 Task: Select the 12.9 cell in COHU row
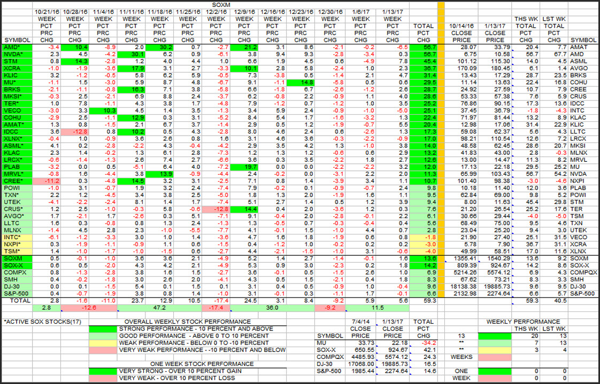coord(131,117)
